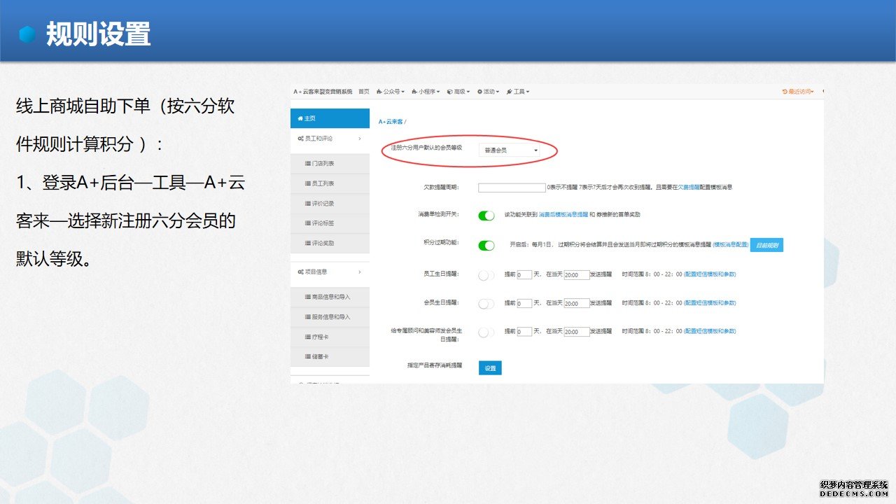Toggle the 消费单检测开关 switch
This screenshot has height=504, width=896.
coord(486,215)
